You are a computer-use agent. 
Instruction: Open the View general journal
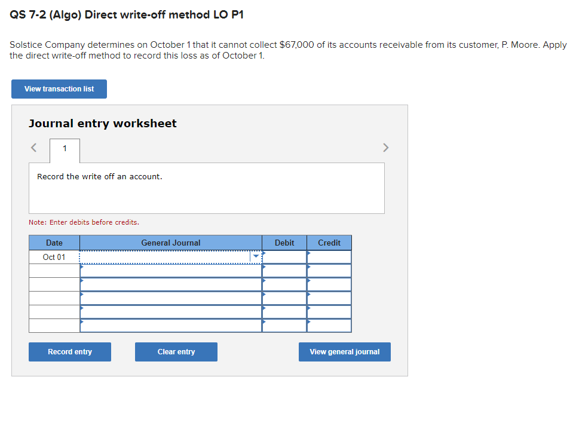[x=344, y=351]
